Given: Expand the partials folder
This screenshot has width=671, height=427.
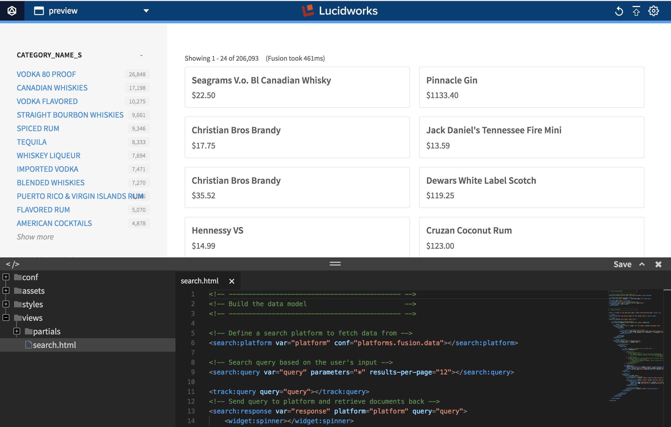Looking at the screenshot, I should (x=17, y=331).
